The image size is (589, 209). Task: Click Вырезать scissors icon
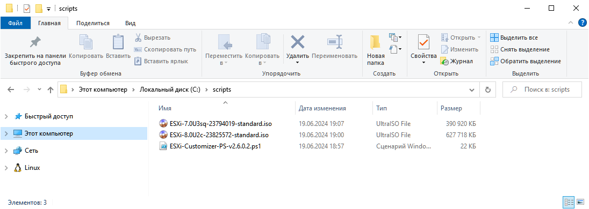138,38
